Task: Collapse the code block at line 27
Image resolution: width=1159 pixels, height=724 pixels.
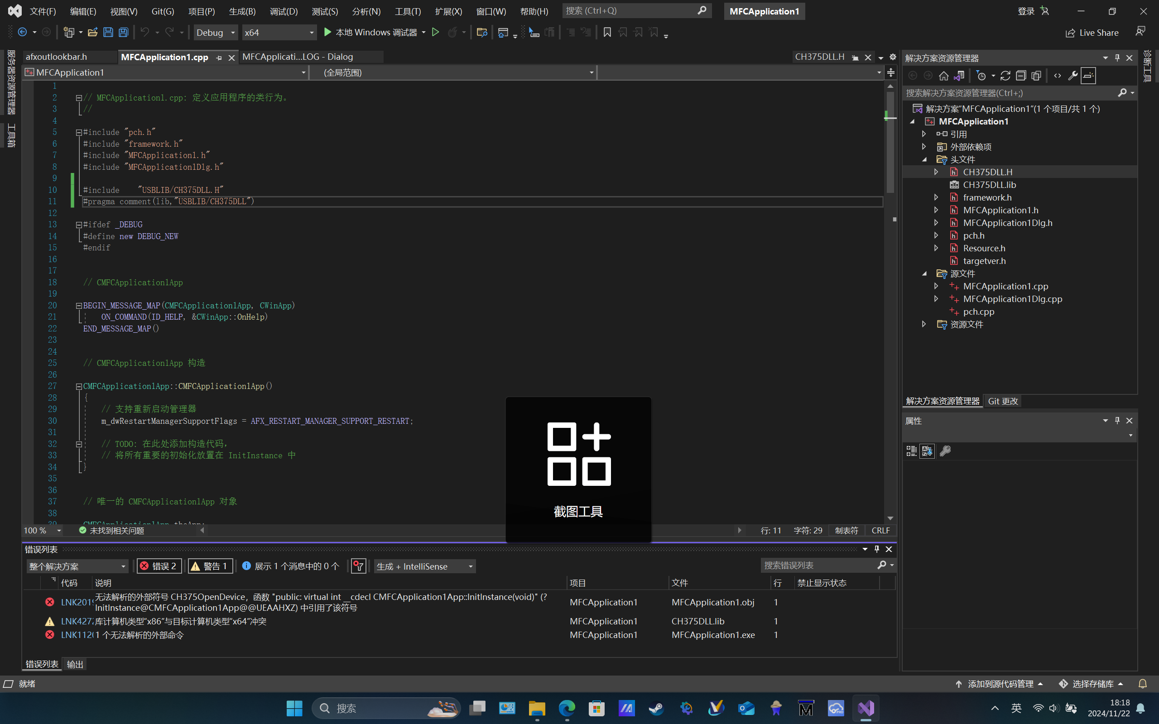Action: [x=79, y=386]
